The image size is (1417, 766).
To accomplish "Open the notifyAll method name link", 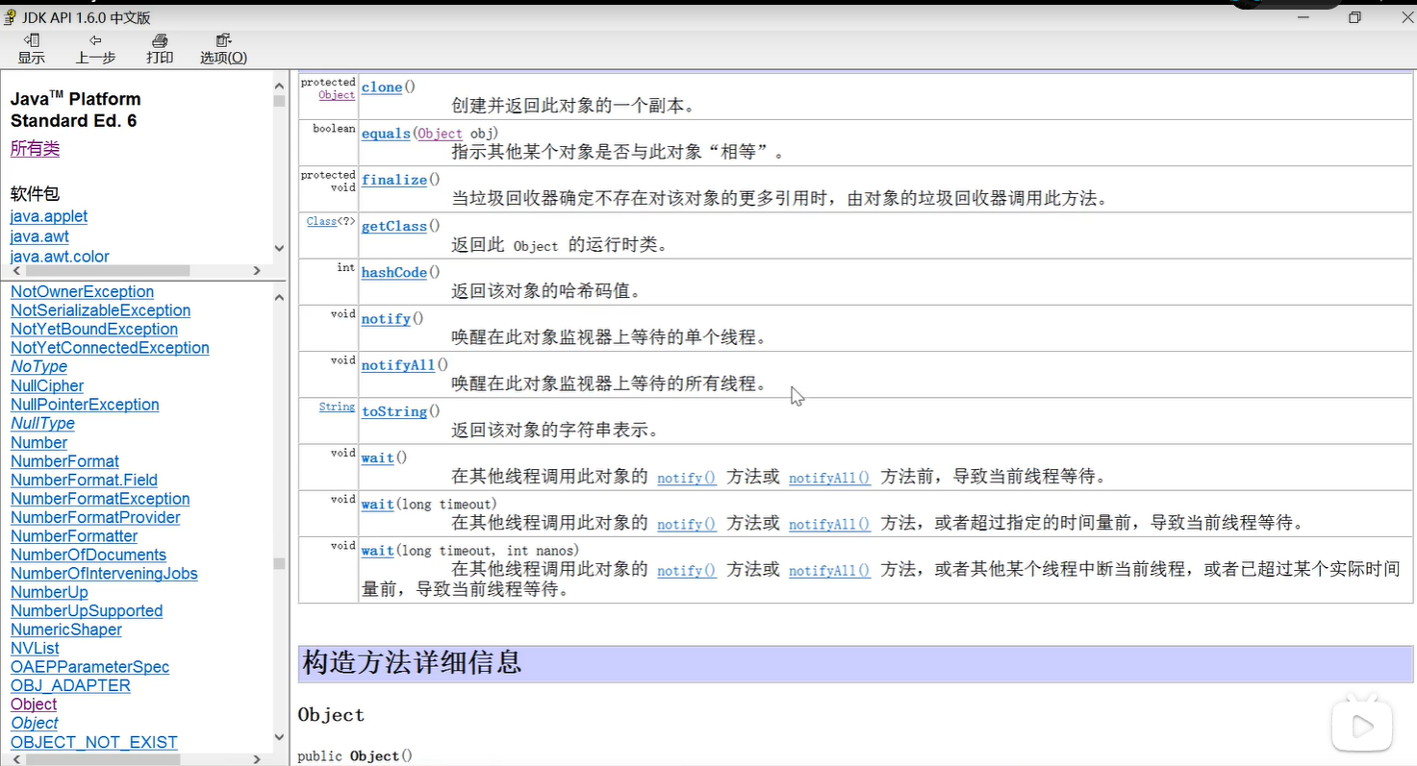I will pos(398,365).
